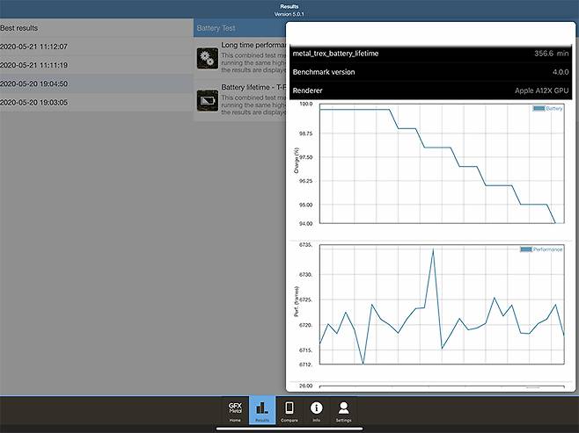Click the Long time performance gear icon
579x433 pixels.
click(208, 59)
